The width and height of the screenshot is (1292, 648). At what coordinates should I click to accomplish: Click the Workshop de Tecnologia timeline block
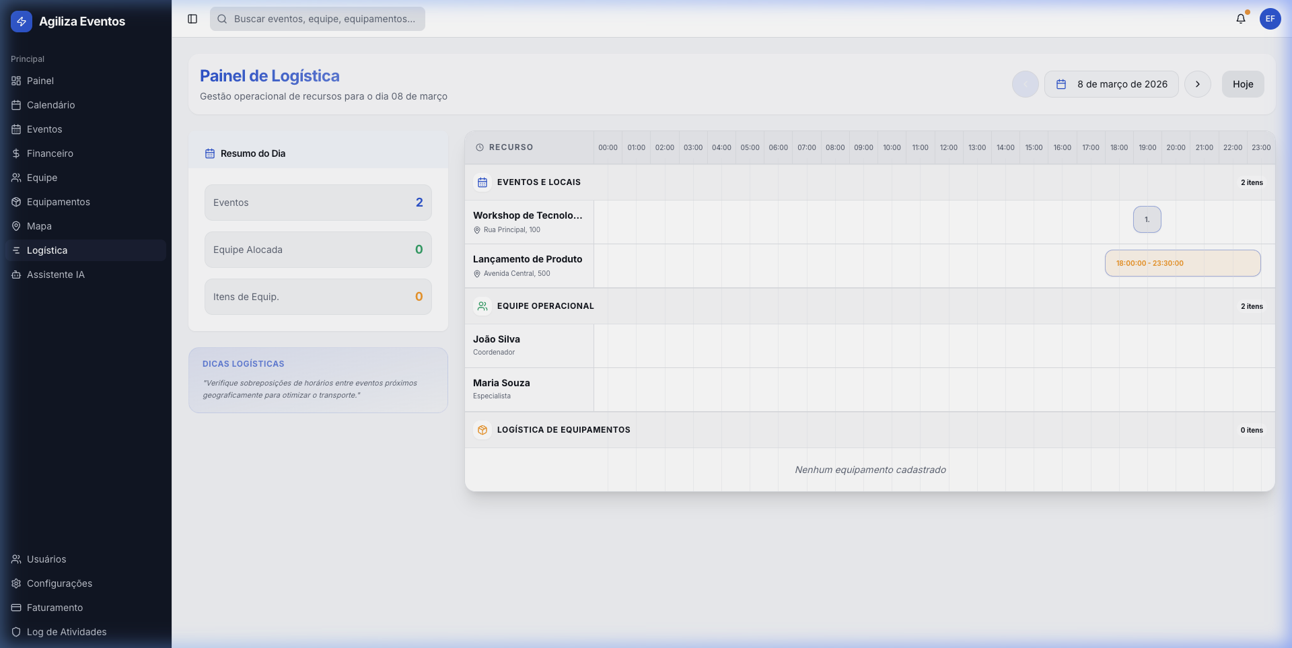click(1147, 219)
